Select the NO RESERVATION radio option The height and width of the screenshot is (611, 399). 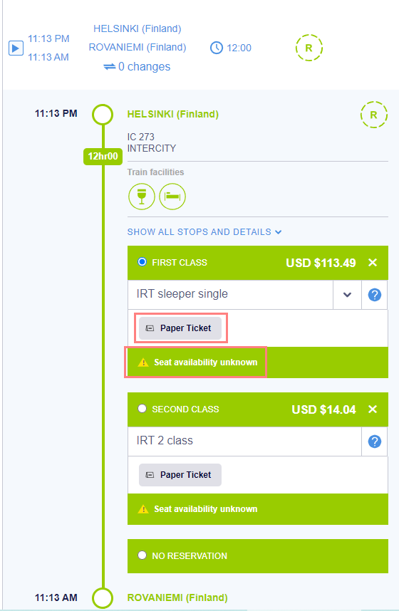point(142,555)
